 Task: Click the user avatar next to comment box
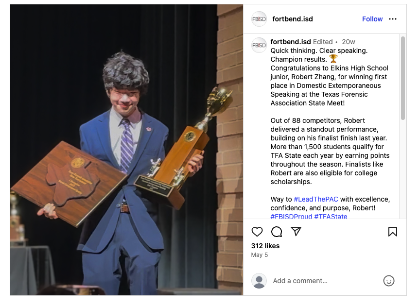[259, 281]
